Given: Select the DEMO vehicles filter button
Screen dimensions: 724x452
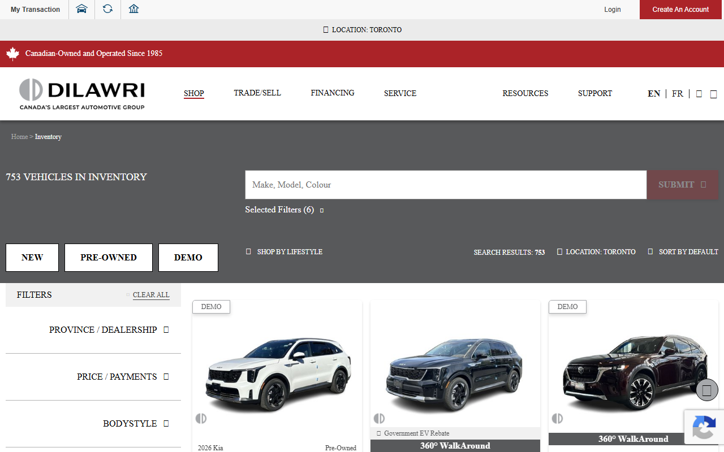Looking at the screenshot, I should point(188,258).
